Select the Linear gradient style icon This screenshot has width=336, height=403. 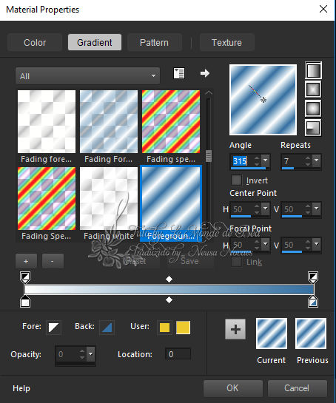point(313,70)
